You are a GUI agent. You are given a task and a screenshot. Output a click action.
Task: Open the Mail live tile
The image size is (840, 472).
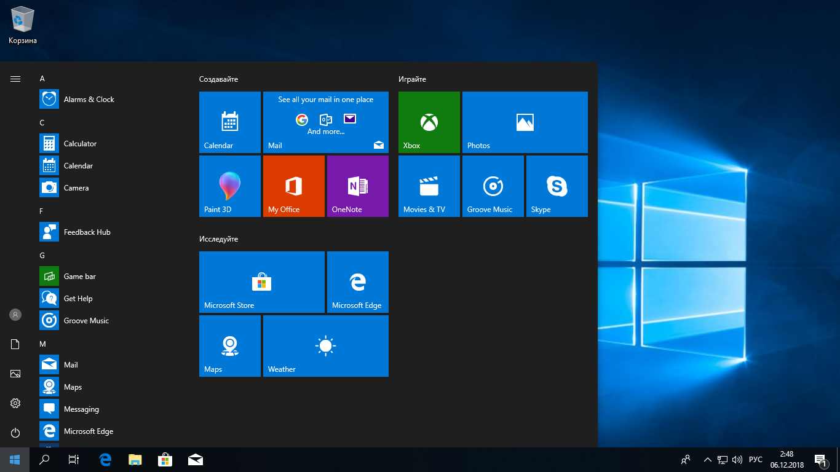[326, 122]
